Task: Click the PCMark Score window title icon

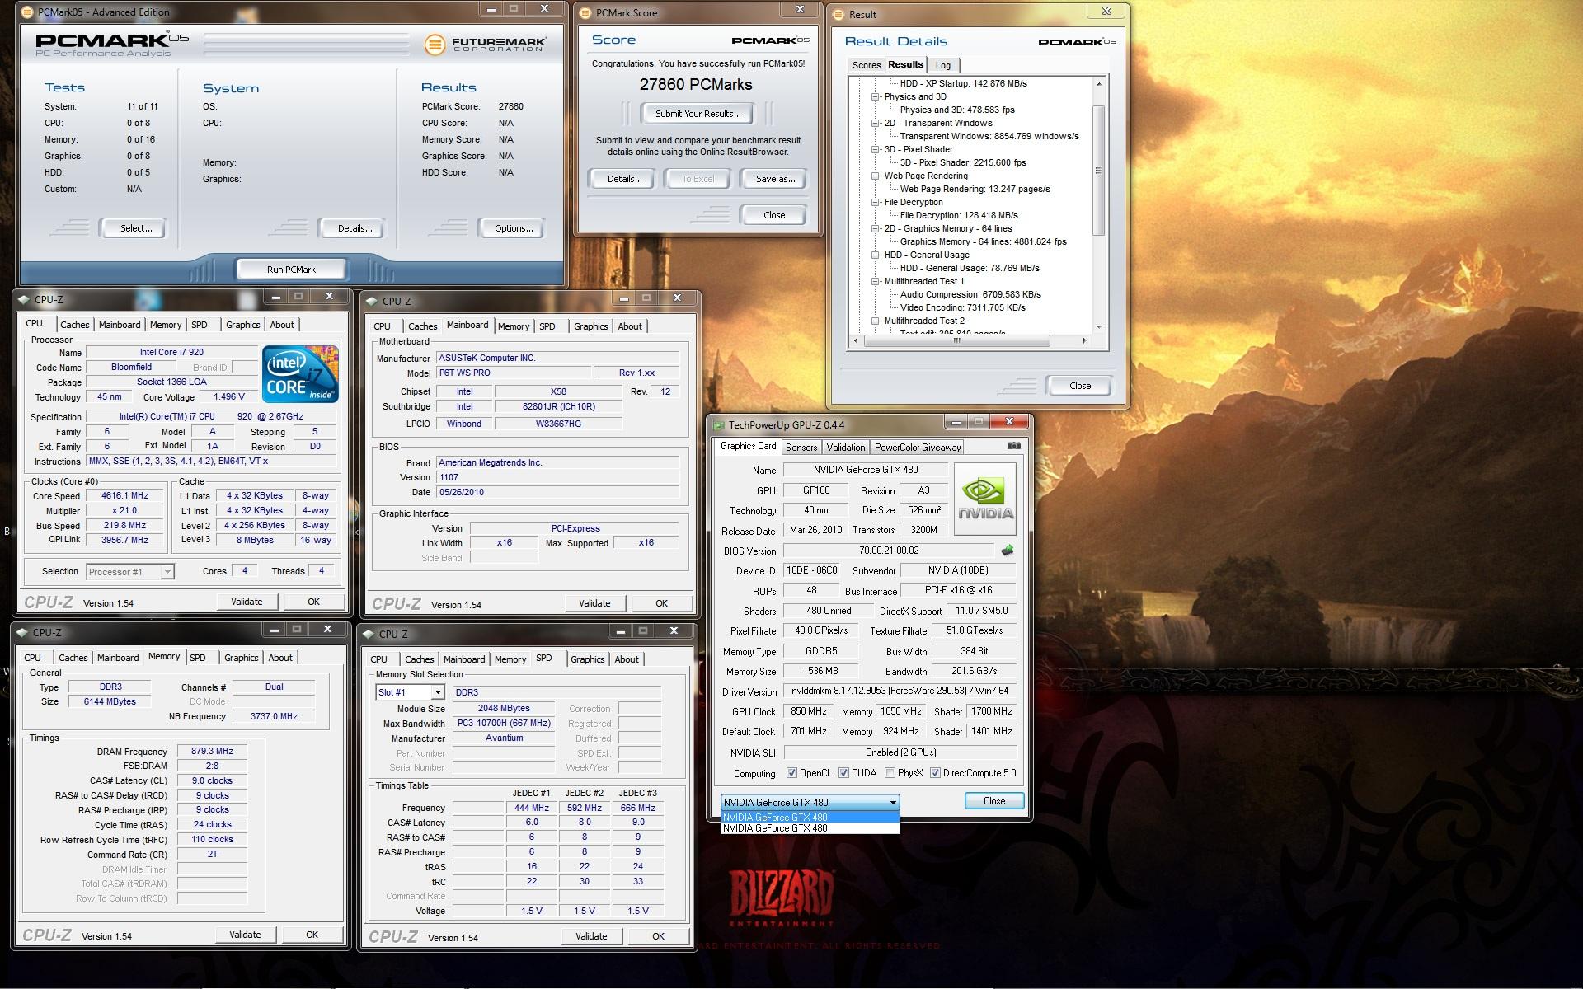Action: point(585,13)
